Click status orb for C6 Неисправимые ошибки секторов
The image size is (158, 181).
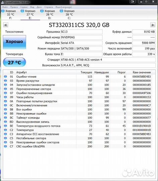tap(5, 142)
